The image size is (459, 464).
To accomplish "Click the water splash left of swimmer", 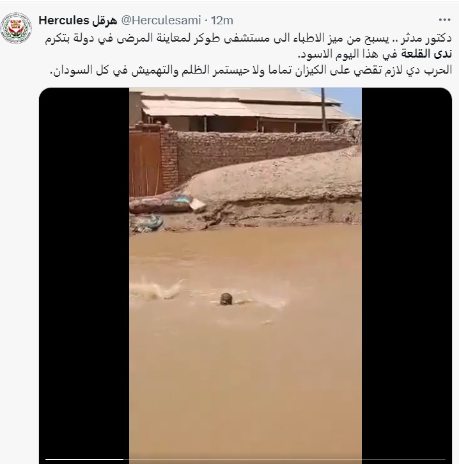I will (x=157, y=289).
